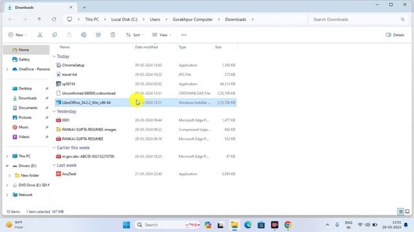Screen dimensions: 414x232
Task: Go up one folder level arrow
Action: coord(39,19)
